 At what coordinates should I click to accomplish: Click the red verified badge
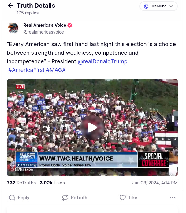pos(70,25)
